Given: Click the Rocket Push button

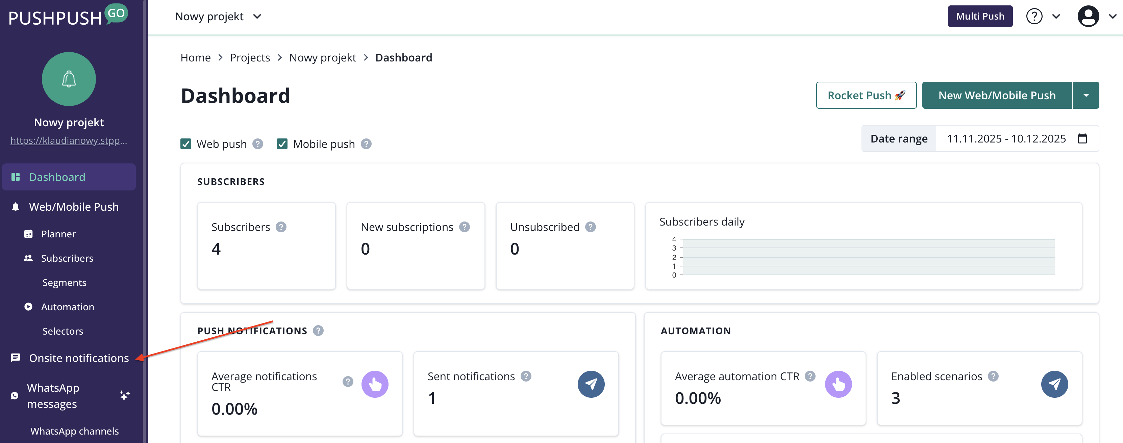Looking at the screenshot, I should tap(866, 96).
